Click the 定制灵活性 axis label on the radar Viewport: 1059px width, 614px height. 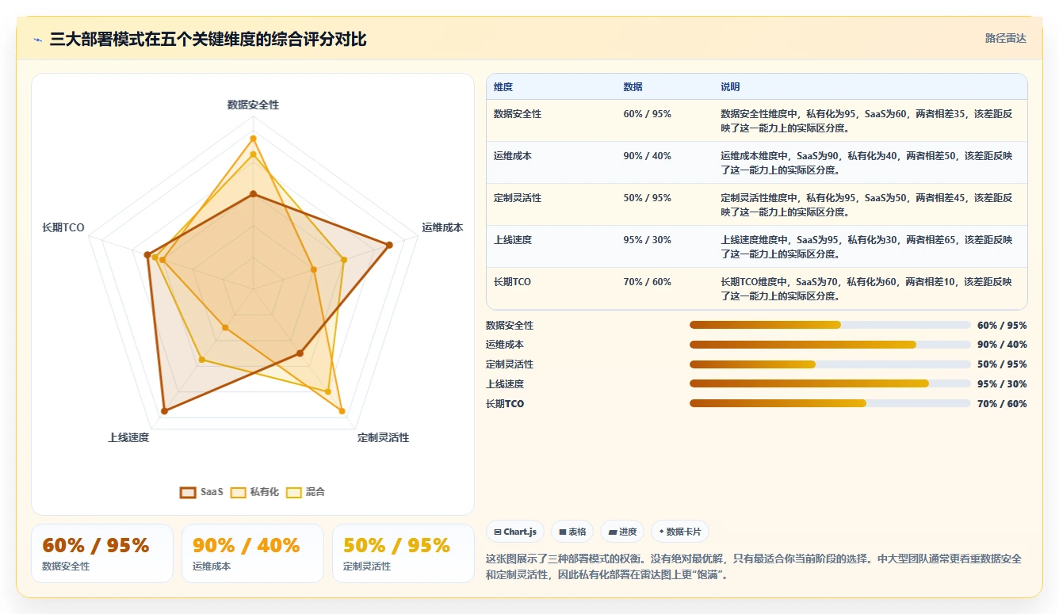tap(384, 437)
